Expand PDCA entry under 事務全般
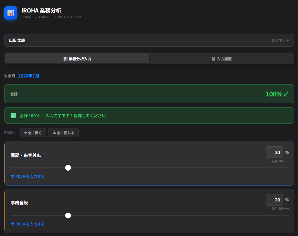Image resolution: width=298 pixels, height=236 pixels. pos(28,224)
